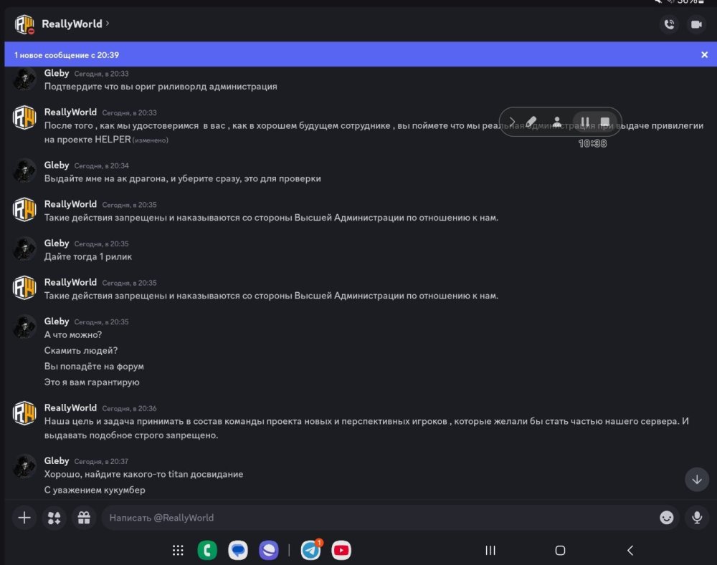The height and width of the screenshot is (565, 717).
Task: Show recent apps navigation button
Action: pyautogui.click(x=490, y=551)
